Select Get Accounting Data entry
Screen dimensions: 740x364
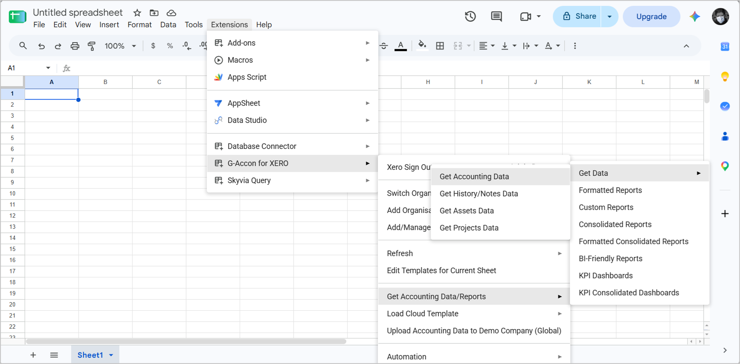click(500, 177)
